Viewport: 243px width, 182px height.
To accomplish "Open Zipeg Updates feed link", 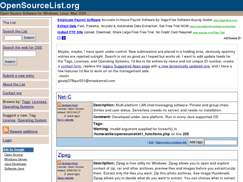I will click(x=70, y=163).
